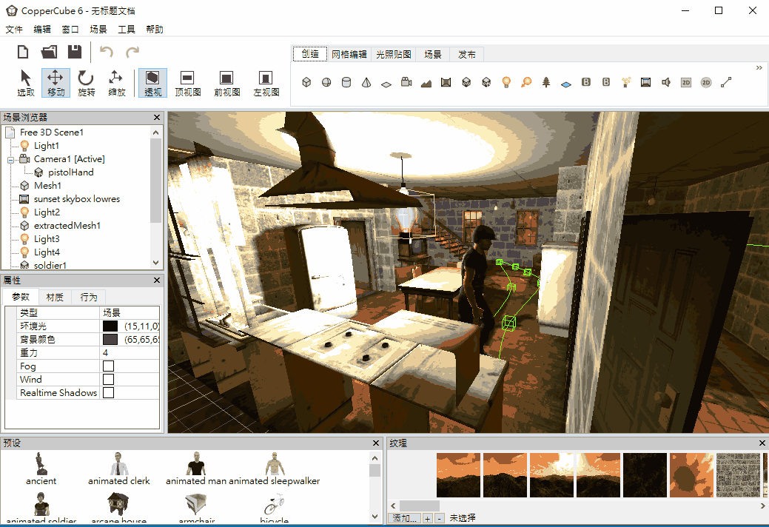
Task: Open file with the folder icon
Action: click(x=49, y=52)
